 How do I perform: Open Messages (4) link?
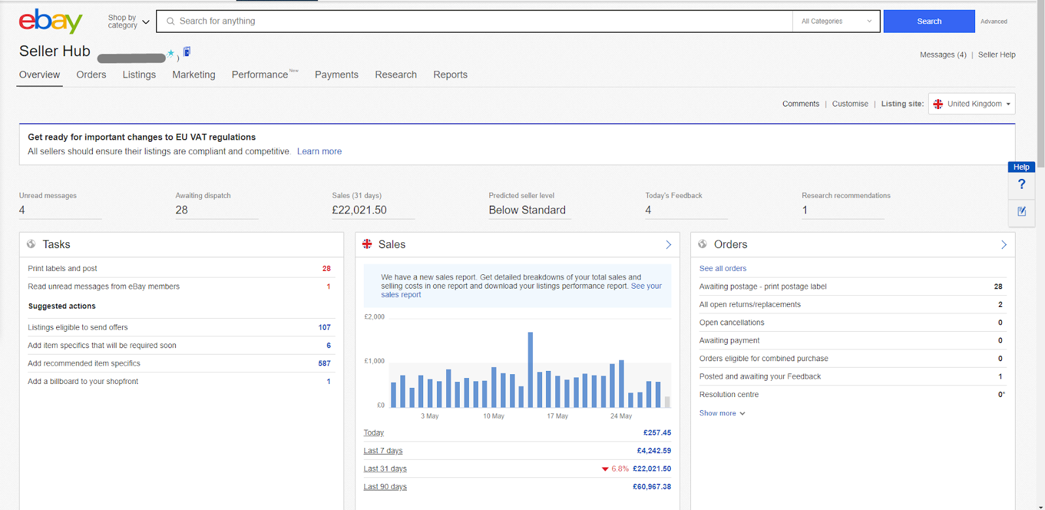tap(942, 55)
